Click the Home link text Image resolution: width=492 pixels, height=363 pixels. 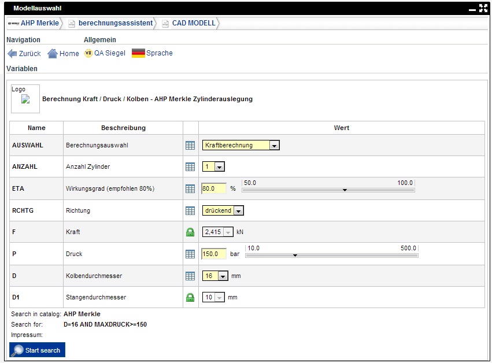click(69, 54)
